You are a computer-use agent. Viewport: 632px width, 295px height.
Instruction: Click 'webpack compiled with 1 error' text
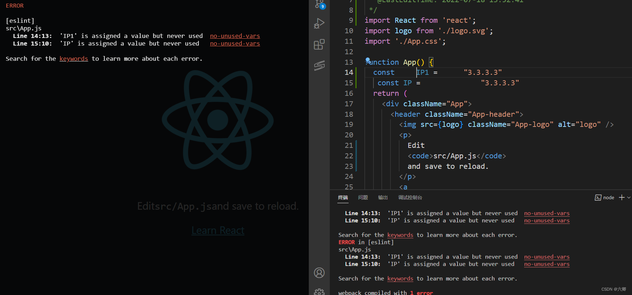click(385, 292)
